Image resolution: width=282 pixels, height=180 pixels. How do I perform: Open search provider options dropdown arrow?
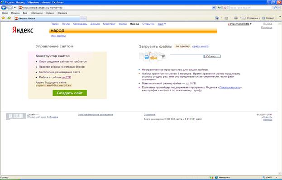point(279,8)
